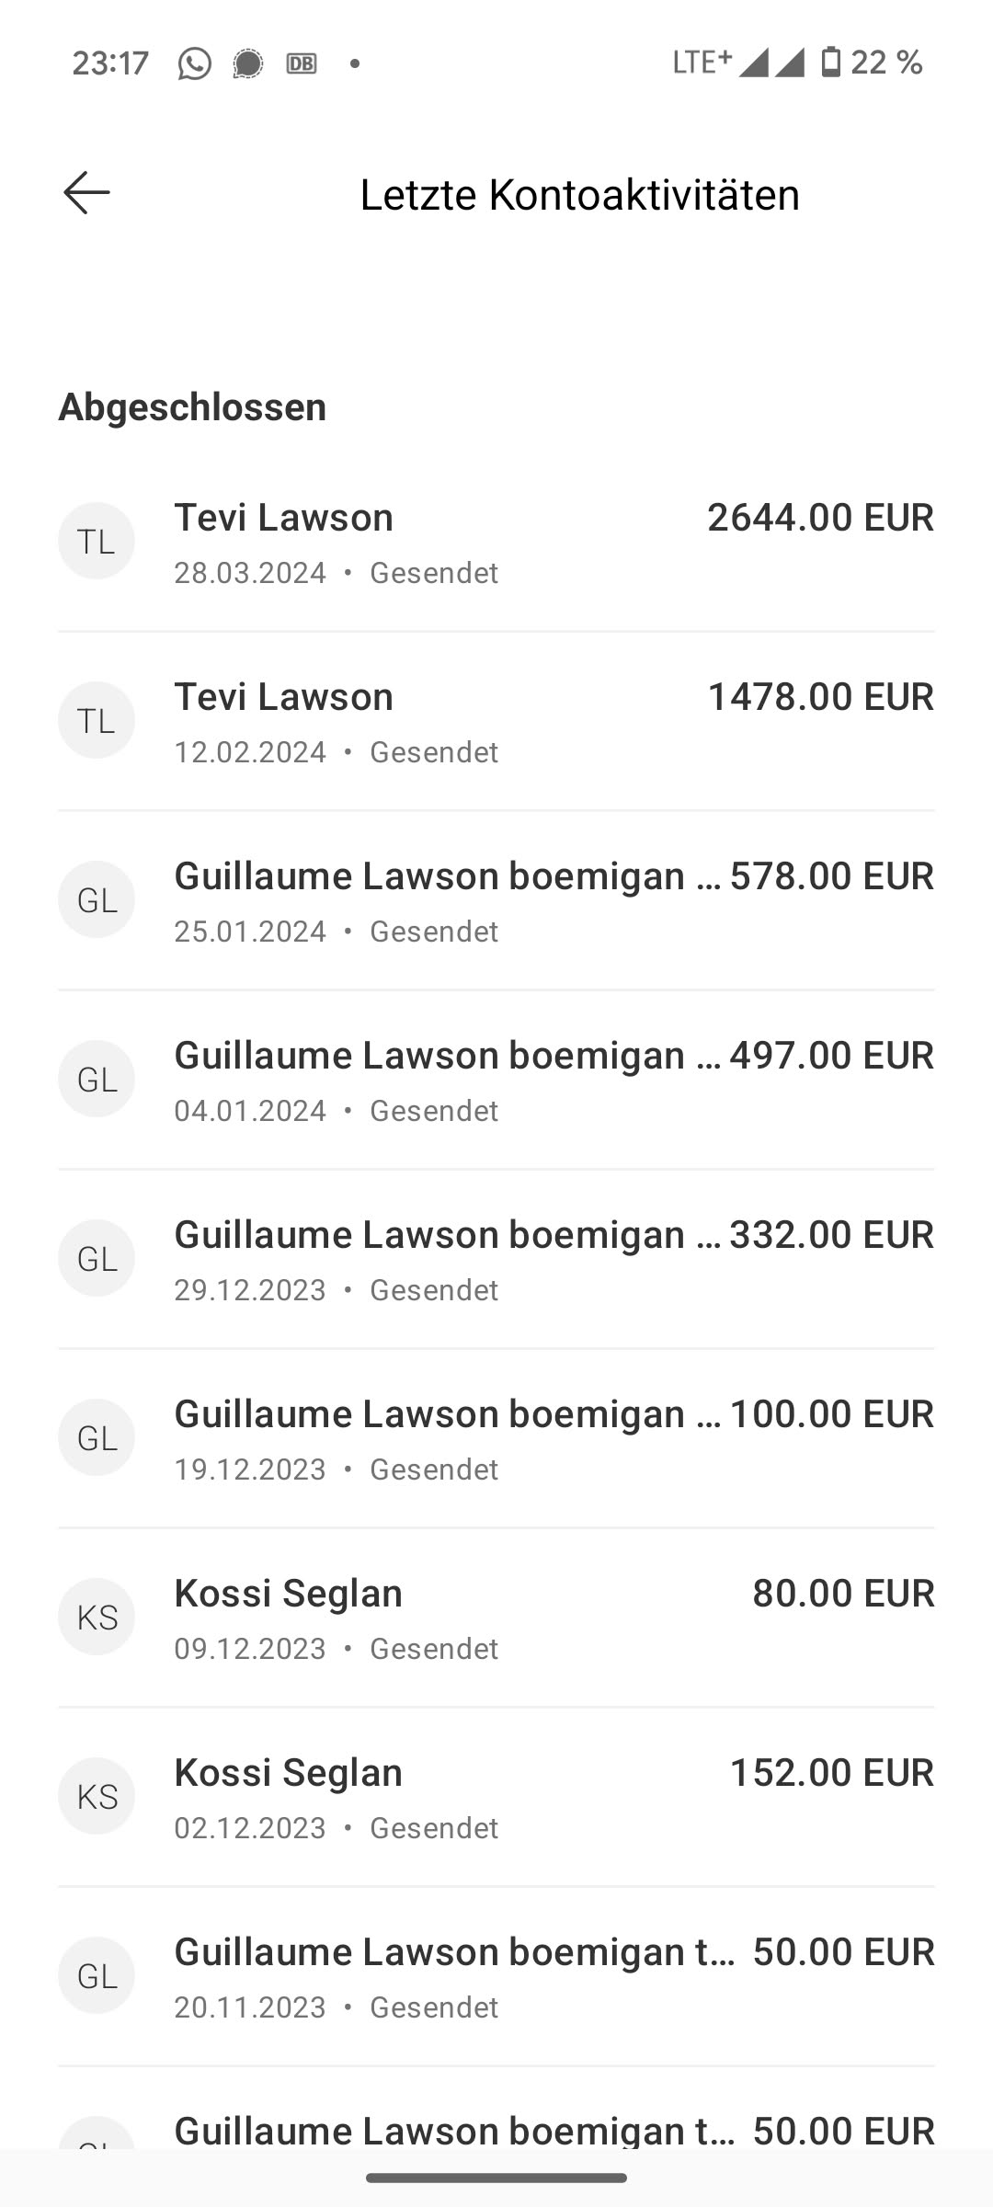Tap the KS avatar dated 02.12.2023
The image size is (993, 2207).
97,1796
